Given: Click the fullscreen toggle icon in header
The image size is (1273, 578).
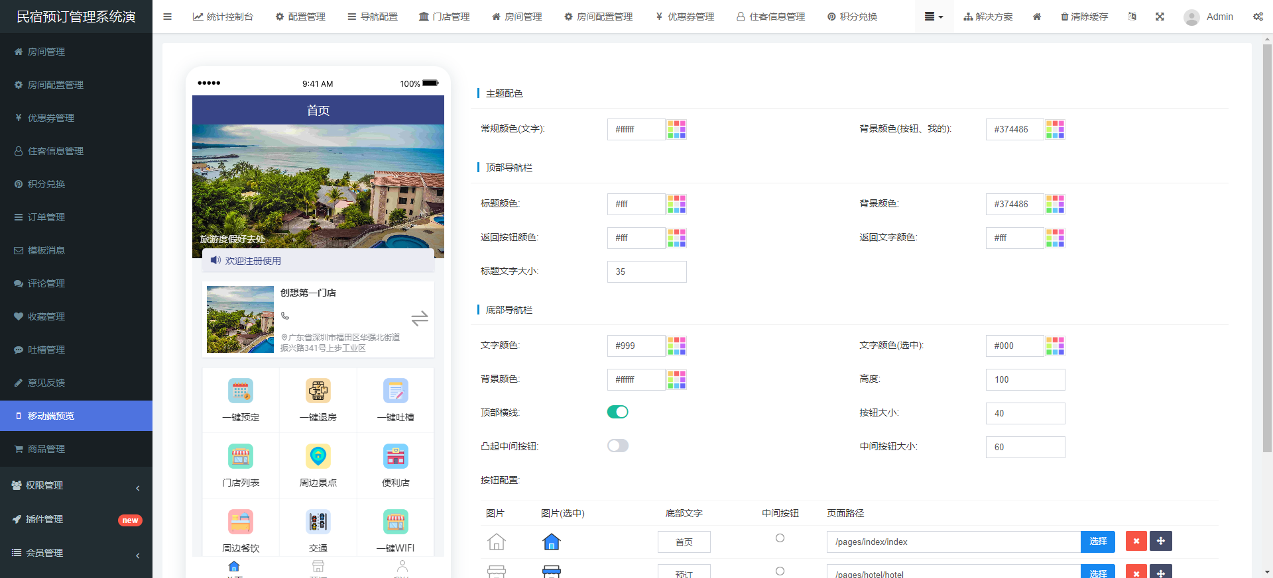Looking at the screenshot, I should tap(1160, 17).
